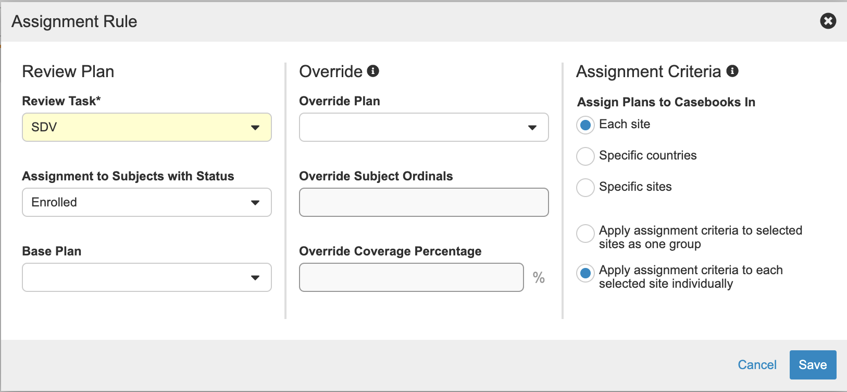Open the Assignment to Subjects with Status dropdown
This screenshot has height=392, width=847.
(146, 202)
